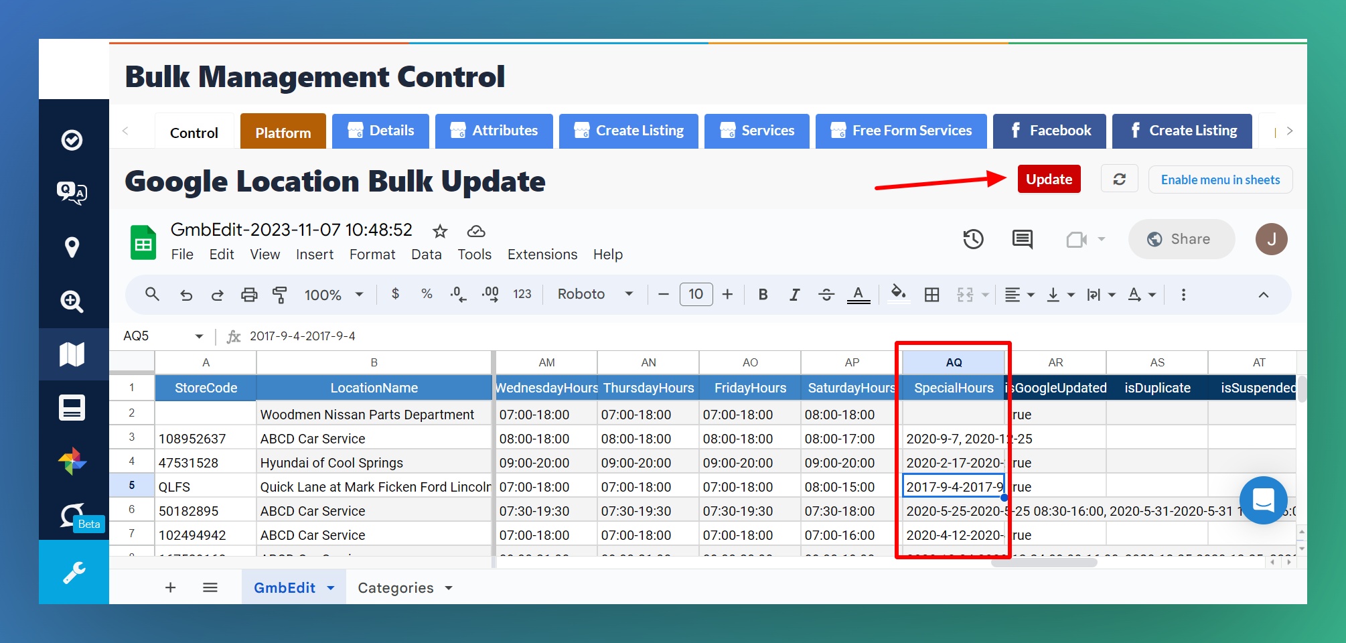
Task: Open the borders tool
Action: (x=931, y=295)
